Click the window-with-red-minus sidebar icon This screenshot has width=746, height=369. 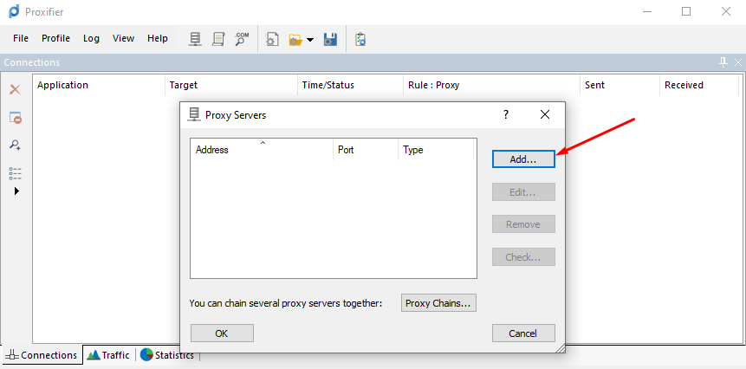point(16,118)
